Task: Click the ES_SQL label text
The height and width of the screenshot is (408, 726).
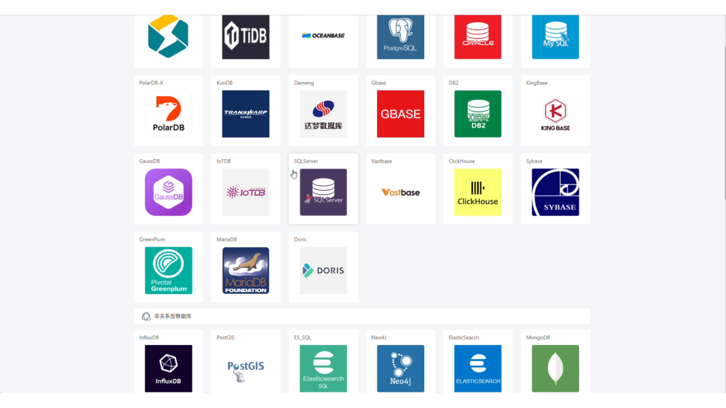Action: tap(302, 338)
